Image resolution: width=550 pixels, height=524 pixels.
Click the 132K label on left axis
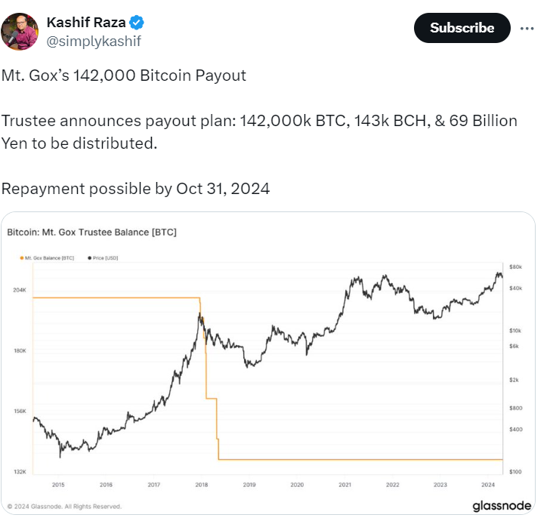20,472
